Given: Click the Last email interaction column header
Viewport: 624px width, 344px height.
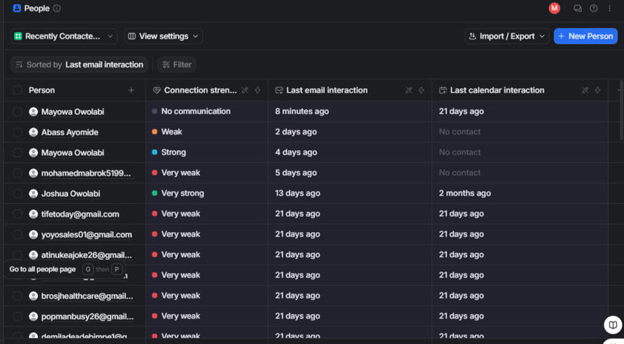Looking at the screenshot, I should pos(327,90).
